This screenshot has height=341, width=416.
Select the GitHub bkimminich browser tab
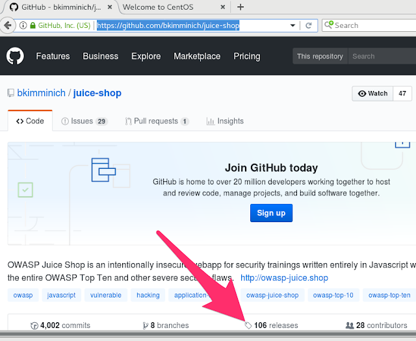click(61, 7)
